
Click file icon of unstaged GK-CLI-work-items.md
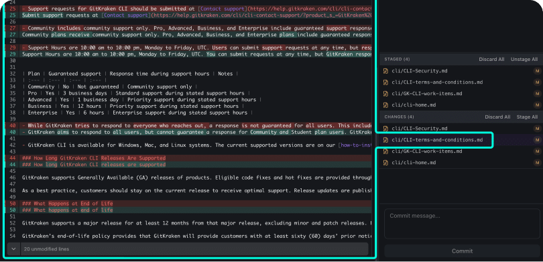385,151
